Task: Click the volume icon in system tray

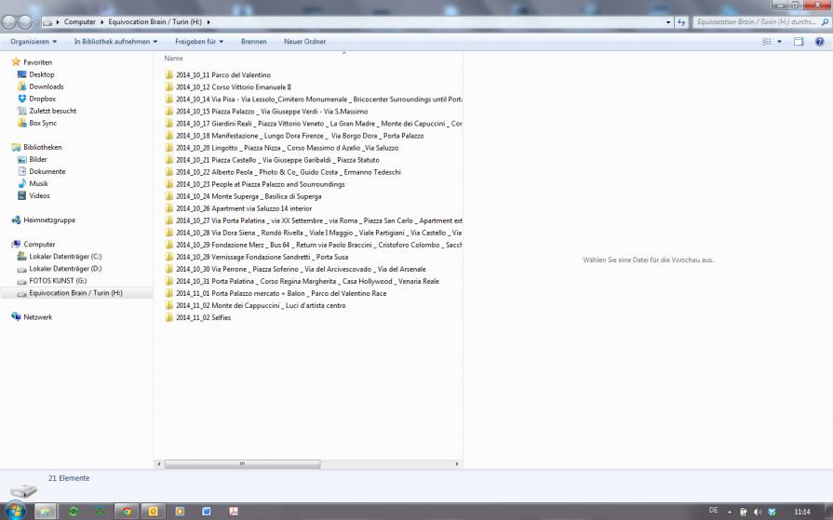Action: click(758, 512)
